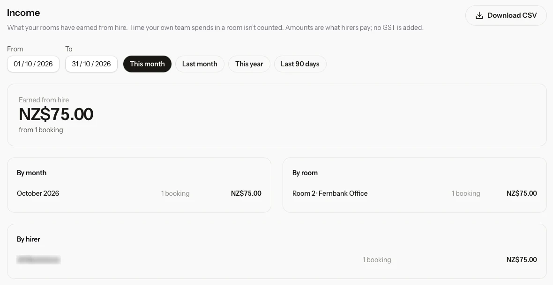
Task: Select the Room 2 · Fernbank Office row
Action: coord(415,193)
